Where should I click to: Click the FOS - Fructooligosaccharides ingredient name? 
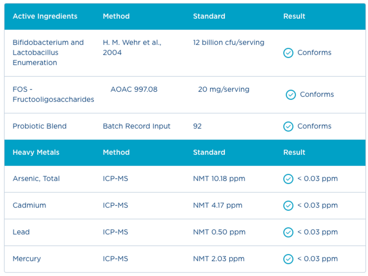coord(53,94)
